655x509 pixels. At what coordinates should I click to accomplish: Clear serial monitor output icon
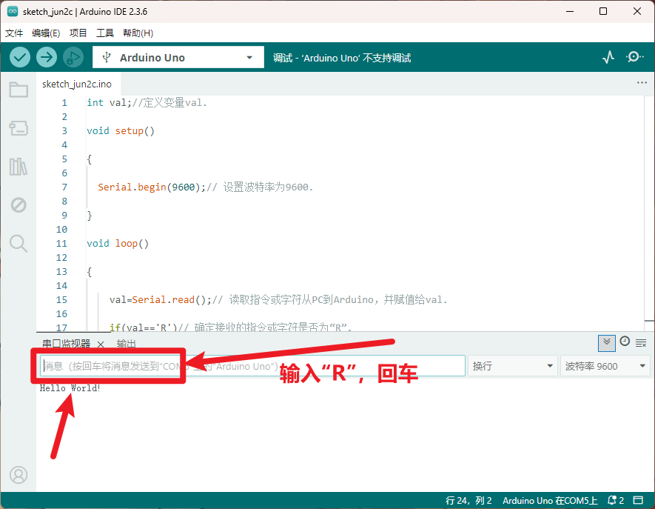[x=641, y=343]
